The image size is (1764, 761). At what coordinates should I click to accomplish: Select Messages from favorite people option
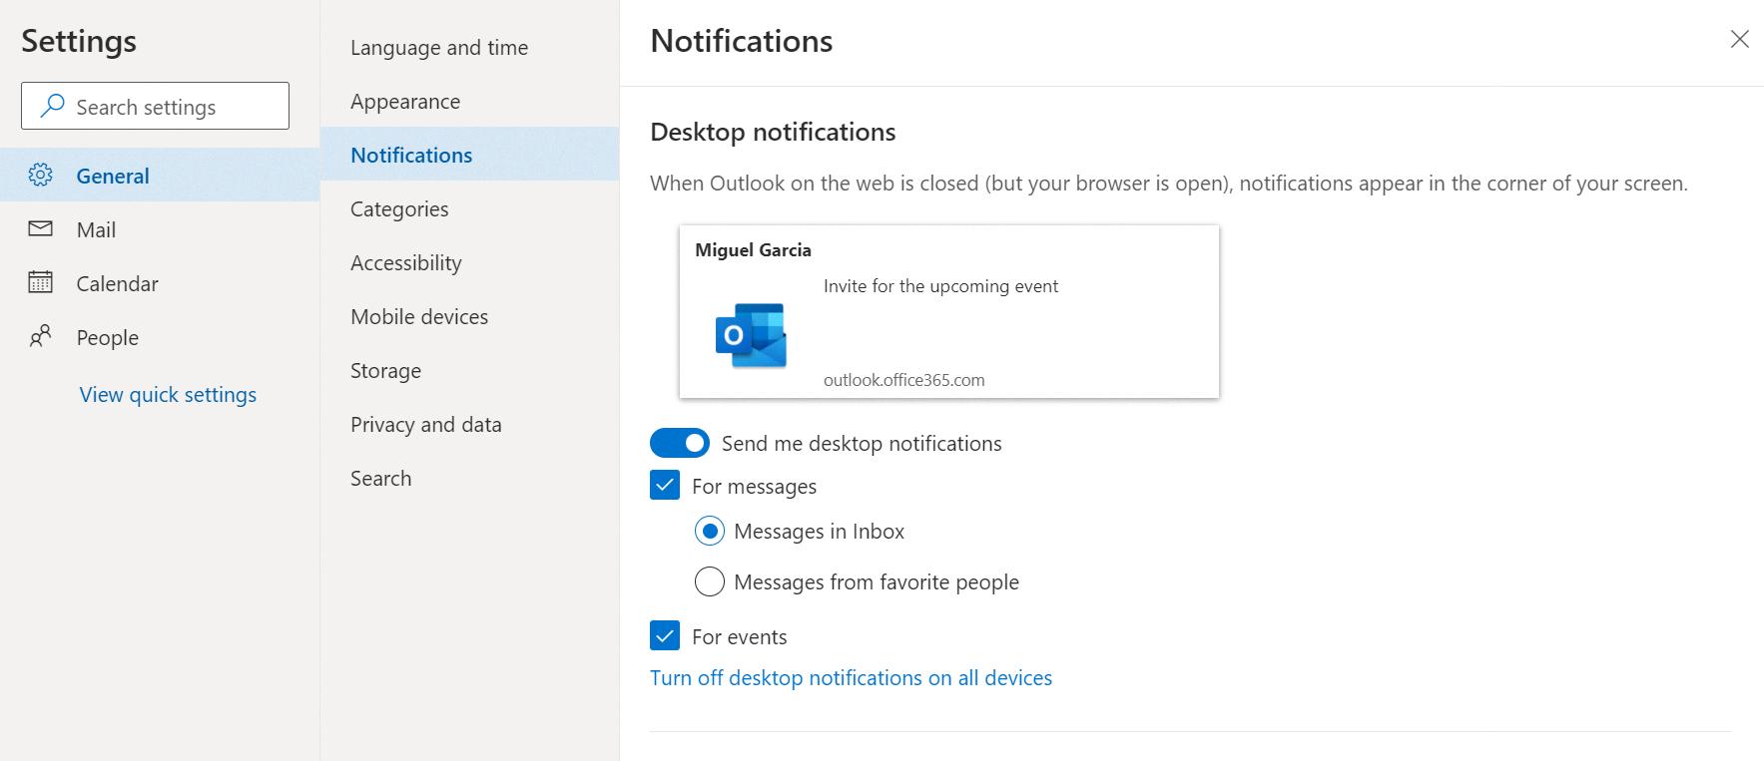click(709, 581)
